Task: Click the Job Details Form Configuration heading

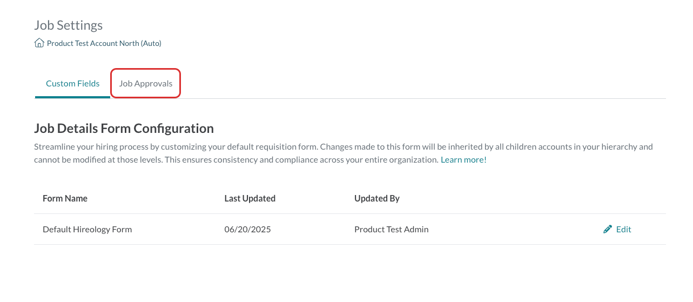Action: click(124, 128)
